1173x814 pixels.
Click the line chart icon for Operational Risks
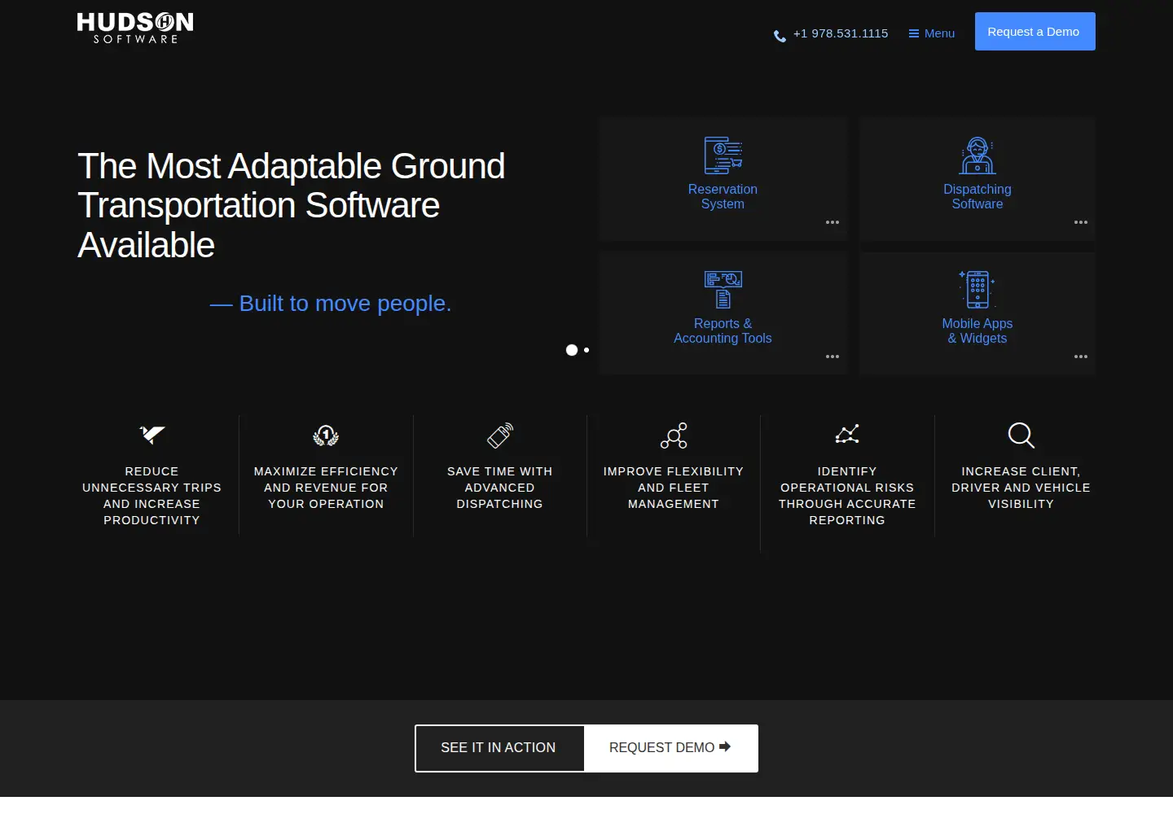point(847,435)
